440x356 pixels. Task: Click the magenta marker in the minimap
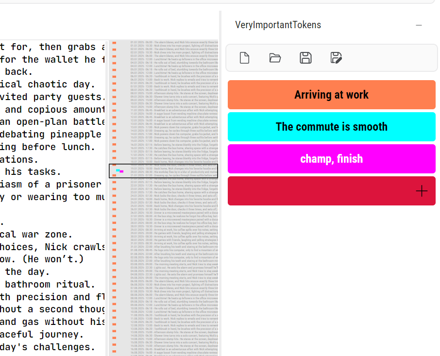(121, 171)
